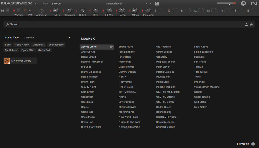This screenshot has height=148, width=259.
Task: Click macro 3 Cutoff knob
Action: (x=82, y=11)
